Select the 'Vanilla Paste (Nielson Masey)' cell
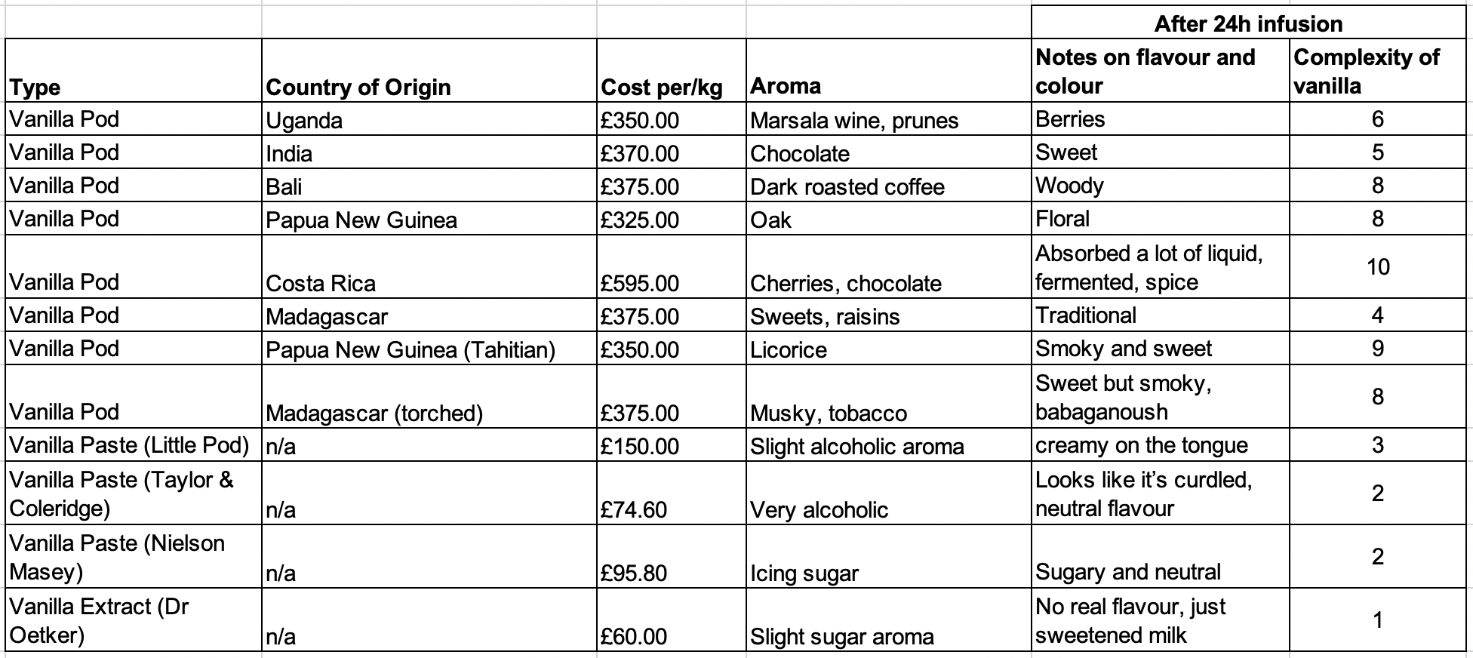The image size is (1473, 658). 134,556
